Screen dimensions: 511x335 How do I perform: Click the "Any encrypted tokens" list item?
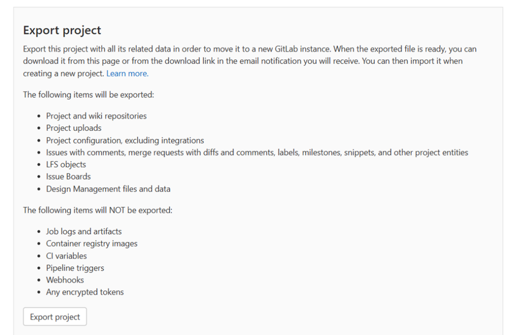tap(85, 292)
